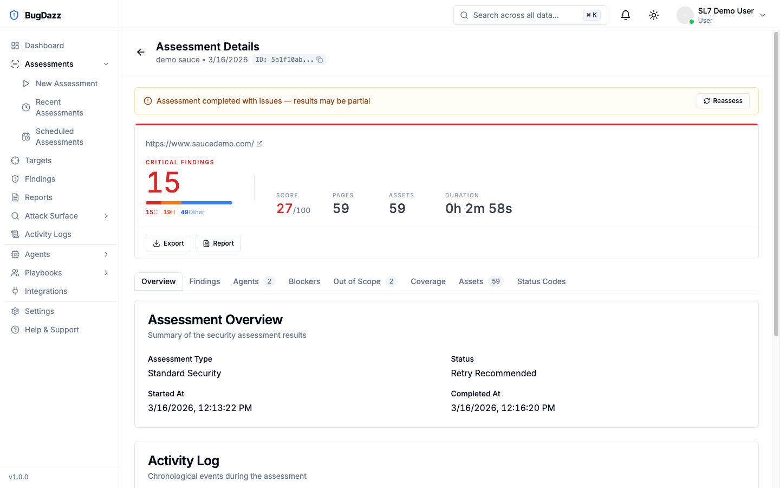Open the external link icon beside saucedemo URL
Viewport: 780px width, 488px height.
(x=259, y=144)
